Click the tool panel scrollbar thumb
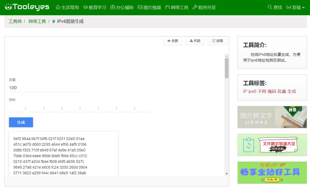The width and height of the screenshot is (310, 189). [227, 68]
